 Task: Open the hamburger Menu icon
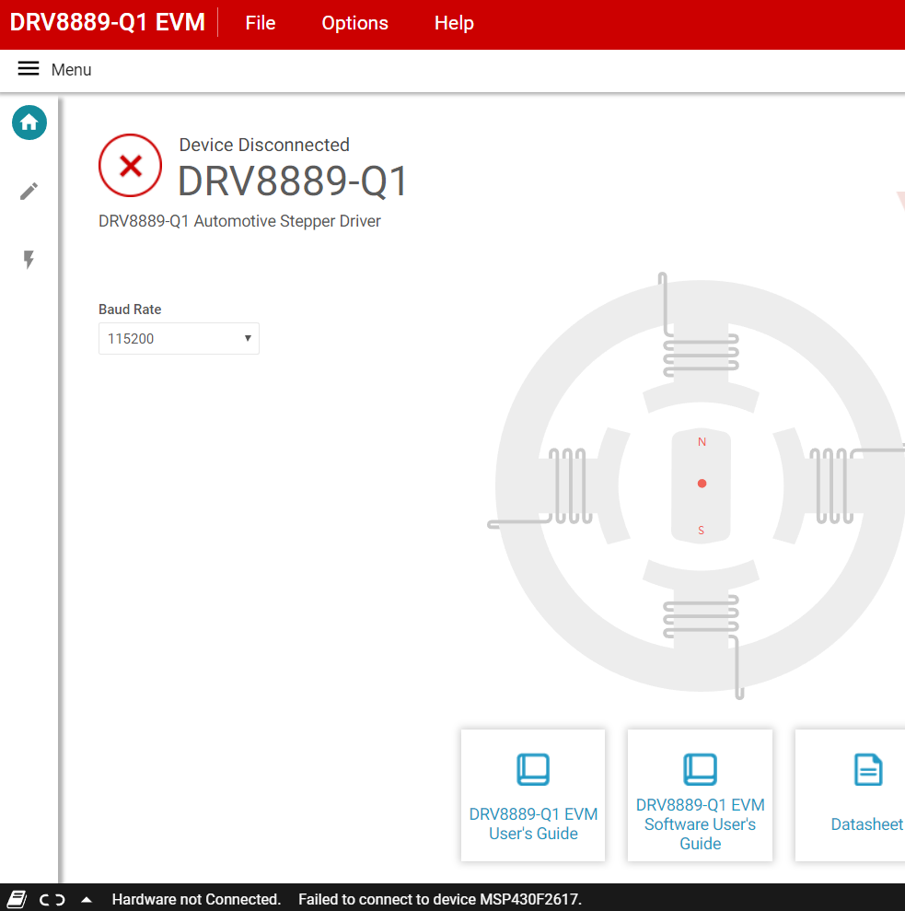[29, 69]
